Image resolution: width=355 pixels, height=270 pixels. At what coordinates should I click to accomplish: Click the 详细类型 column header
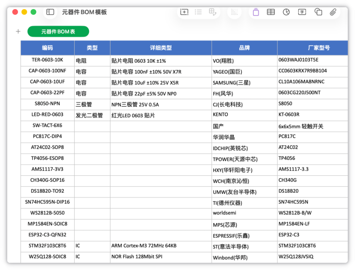coord(161,48)
